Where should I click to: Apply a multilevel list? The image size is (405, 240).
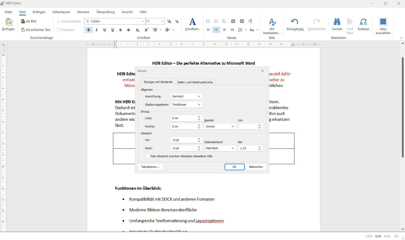(224, 21)
